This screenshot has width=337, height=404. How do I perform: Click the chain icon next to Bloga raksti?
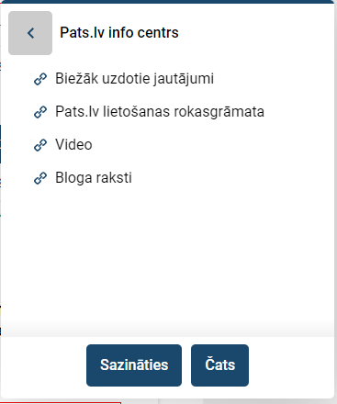40,178
